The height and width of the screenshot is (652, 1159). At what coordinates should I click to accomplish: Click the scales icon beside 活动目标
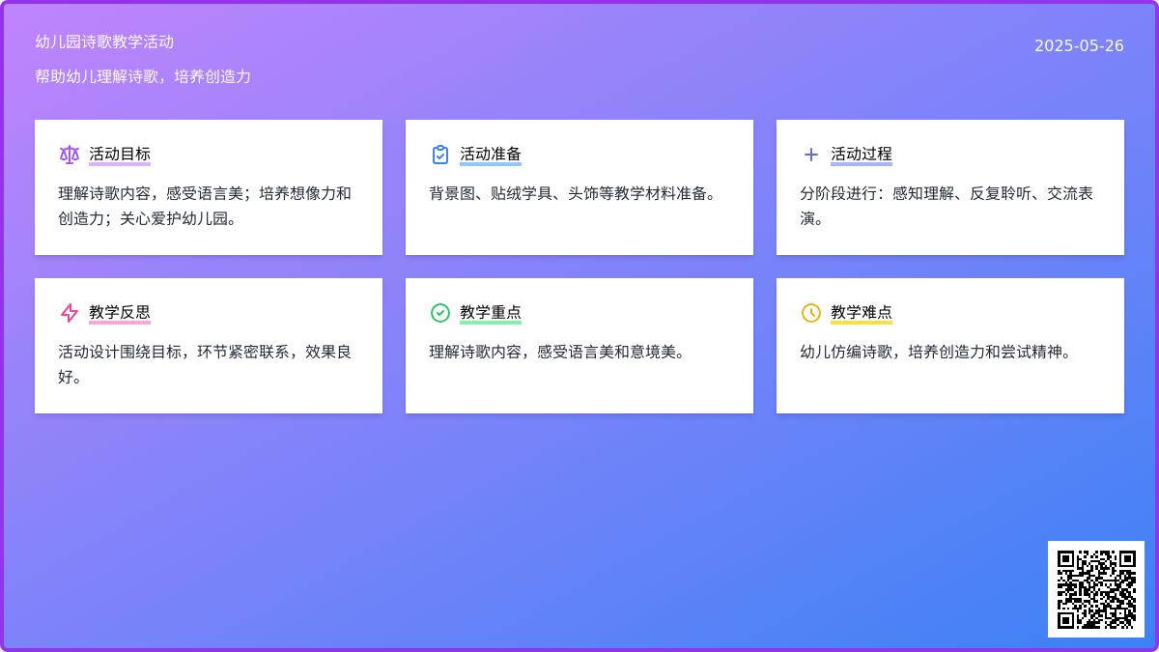pos(69,155)
